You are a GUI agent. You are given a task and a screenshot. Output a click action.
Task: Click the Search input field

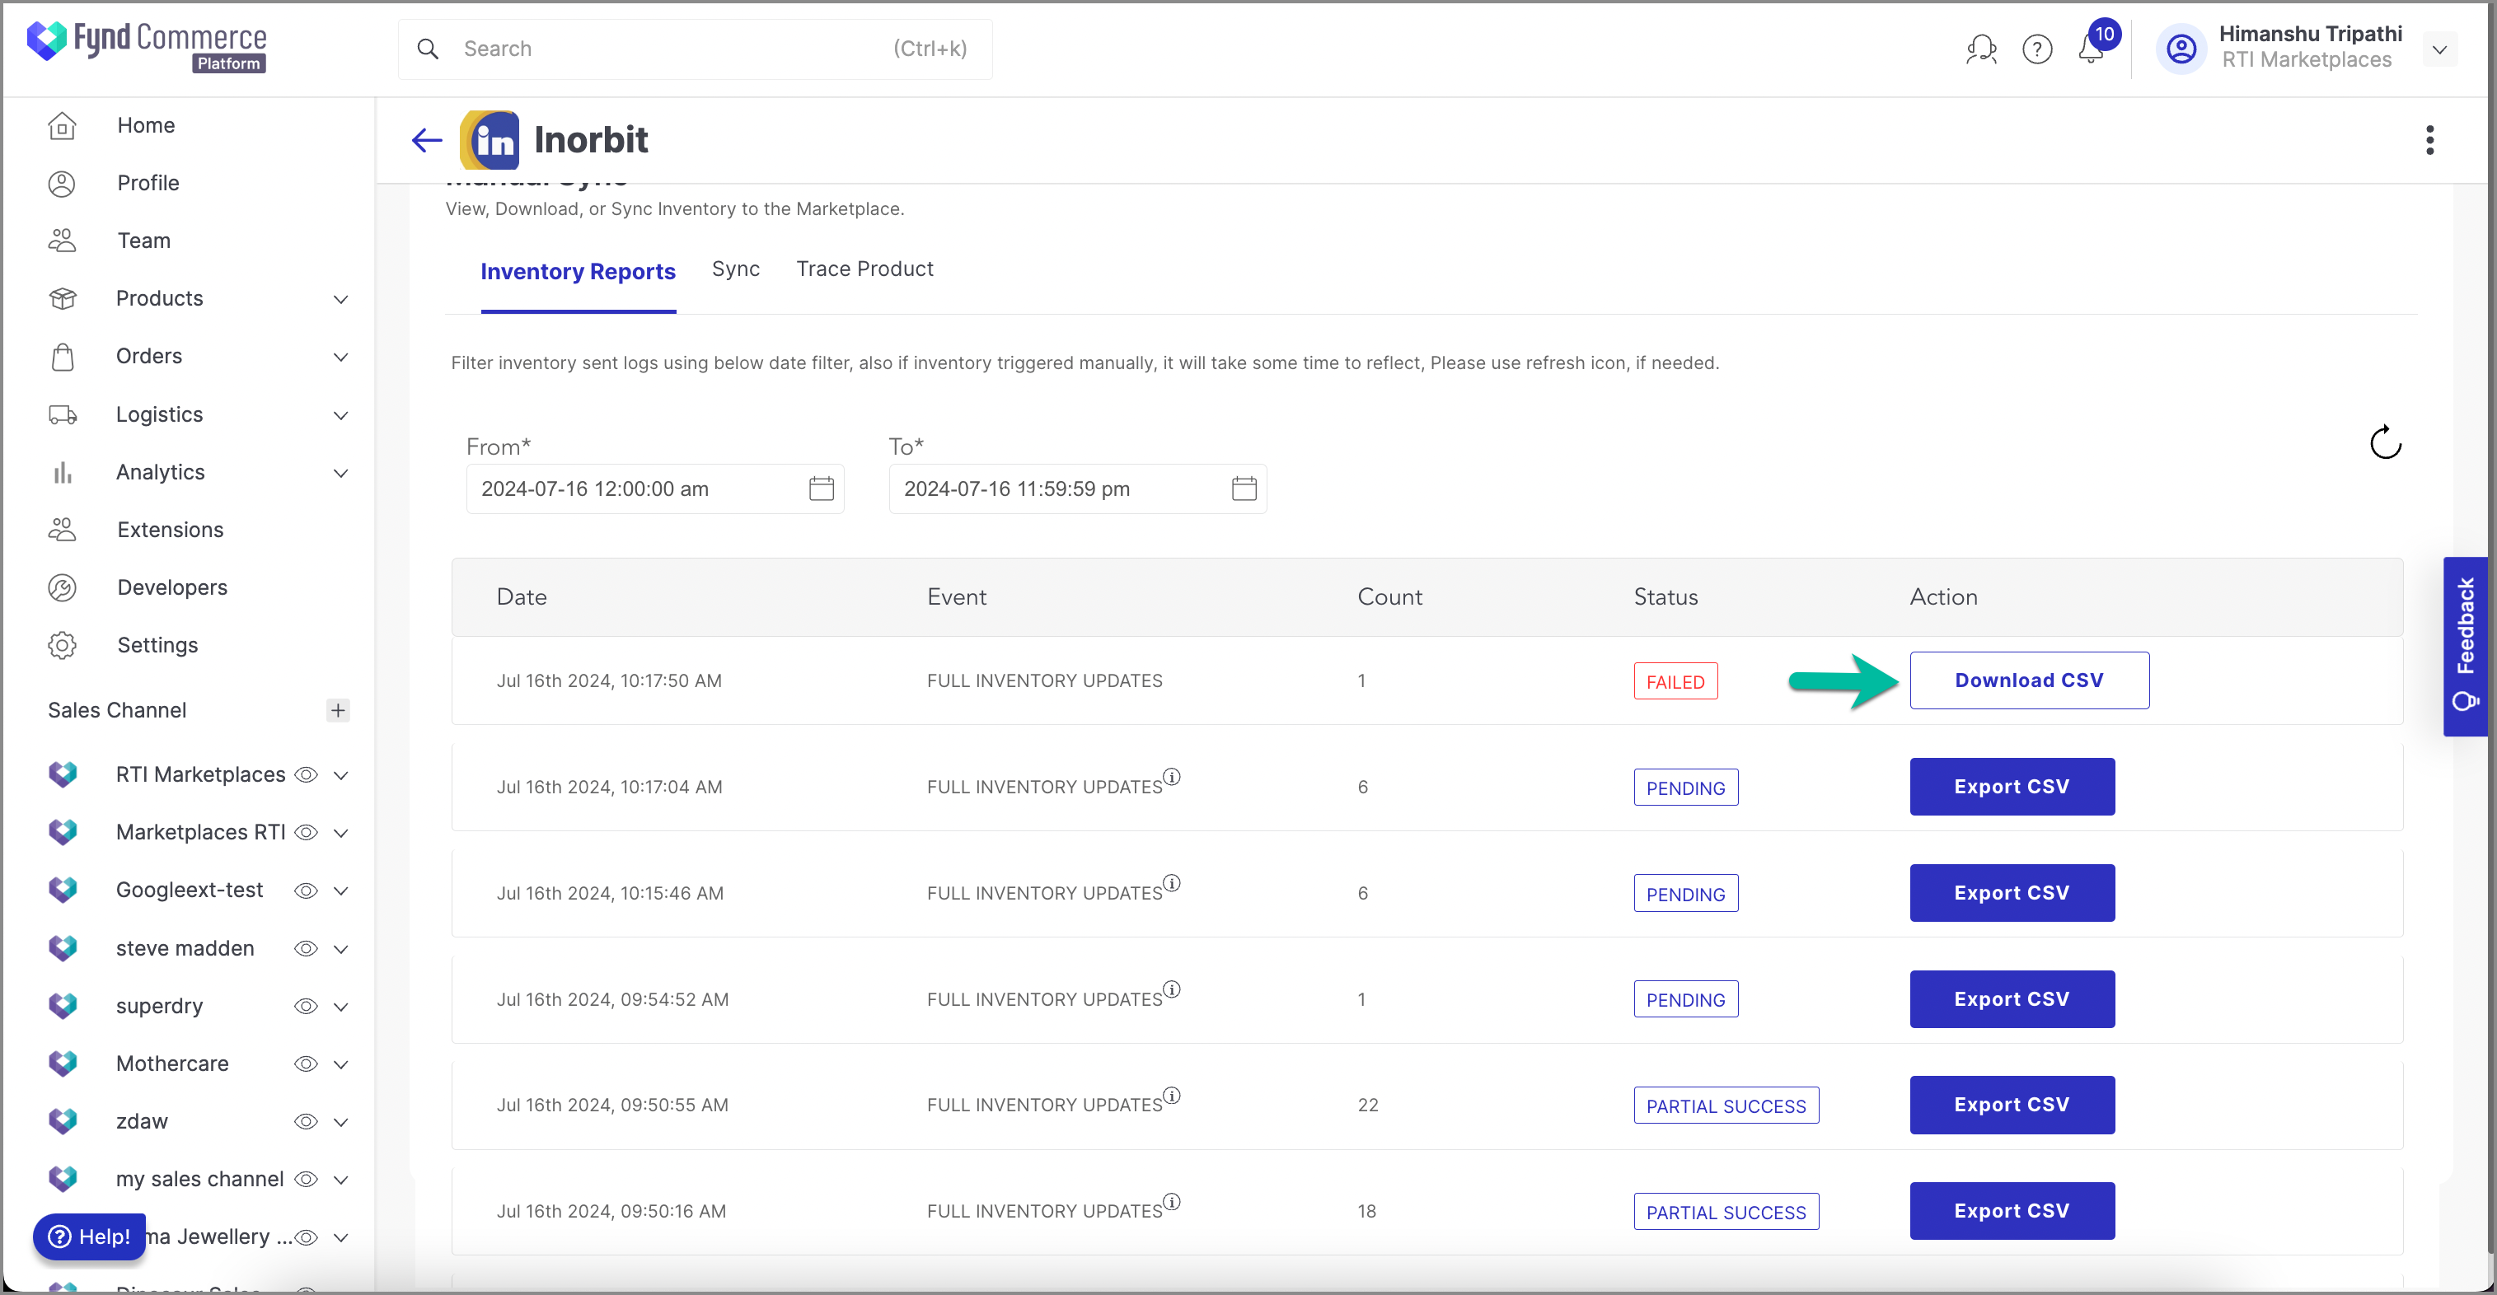[695, 49]
